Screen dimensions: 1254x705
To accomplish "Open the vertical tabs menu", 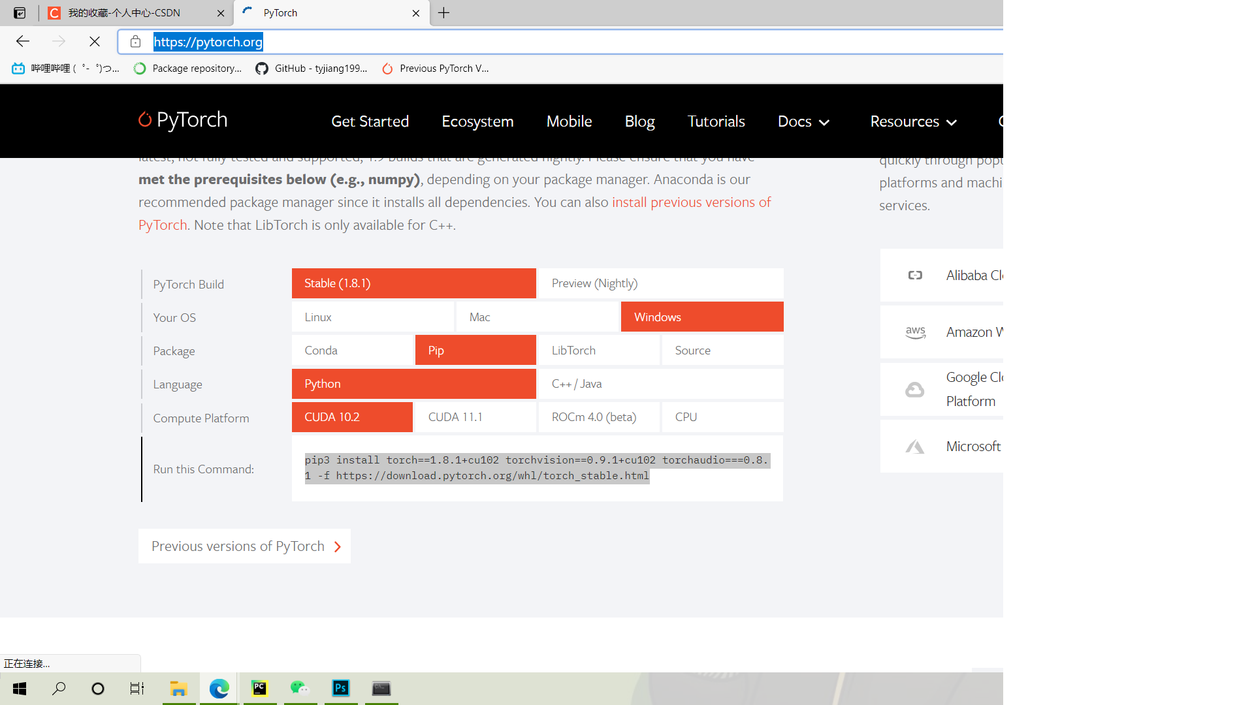I will (19, 12).
